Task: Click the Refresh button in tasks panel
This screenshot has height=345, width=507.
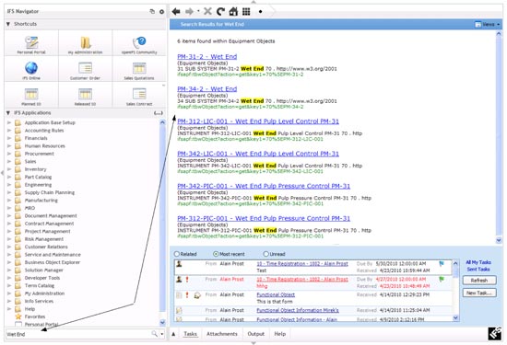Action: click(479, 280)
